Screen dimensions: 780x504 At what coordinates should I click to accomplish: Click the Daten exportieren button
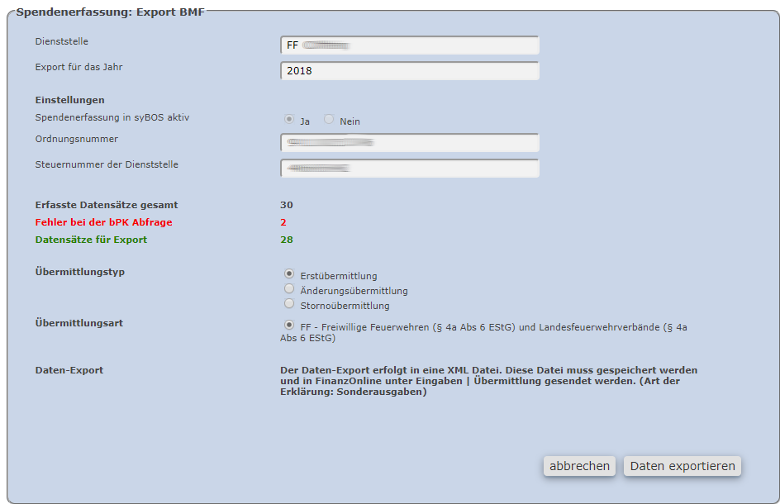point(682,466)
